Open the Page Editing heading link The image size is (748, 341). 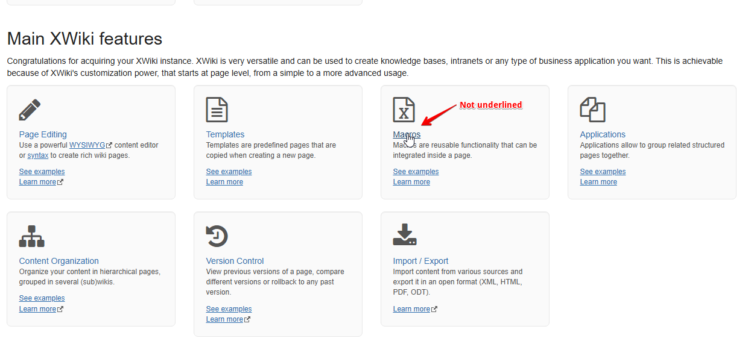point(43,134)
